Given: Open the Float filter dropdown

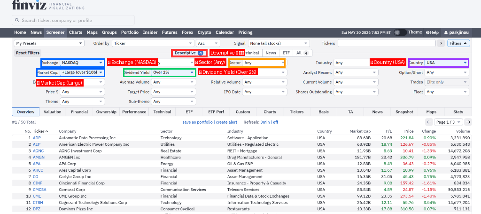Looking at the screenshot, I should (447, 92).
